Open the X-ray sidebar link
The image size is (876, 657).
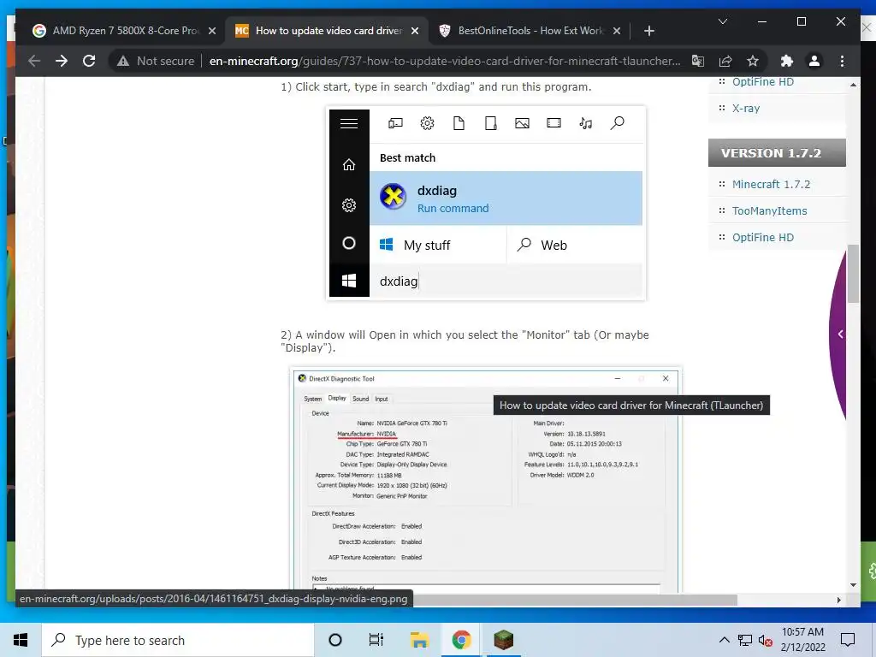coord(746,109)
